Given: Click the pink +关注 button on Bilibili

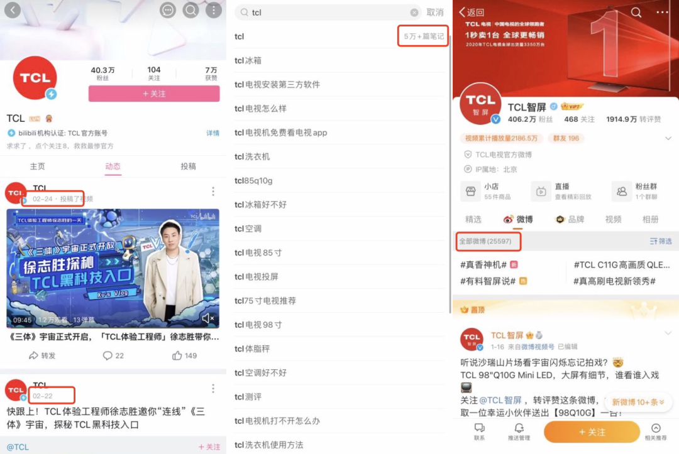Looking at the screenshot, I should tap(154, 94).
